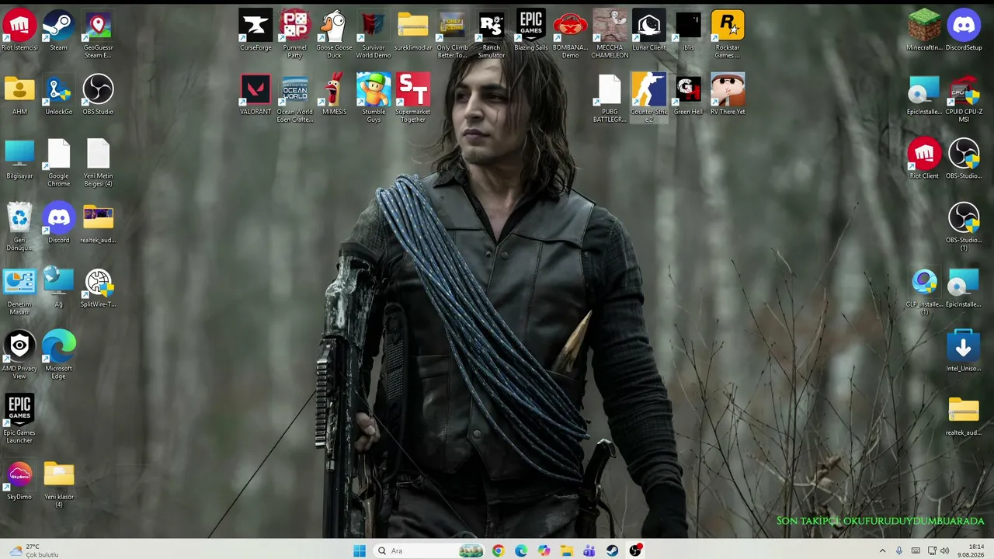
Task: Switch to OBS Studio on the taskbar
Action: pos(635,550)
